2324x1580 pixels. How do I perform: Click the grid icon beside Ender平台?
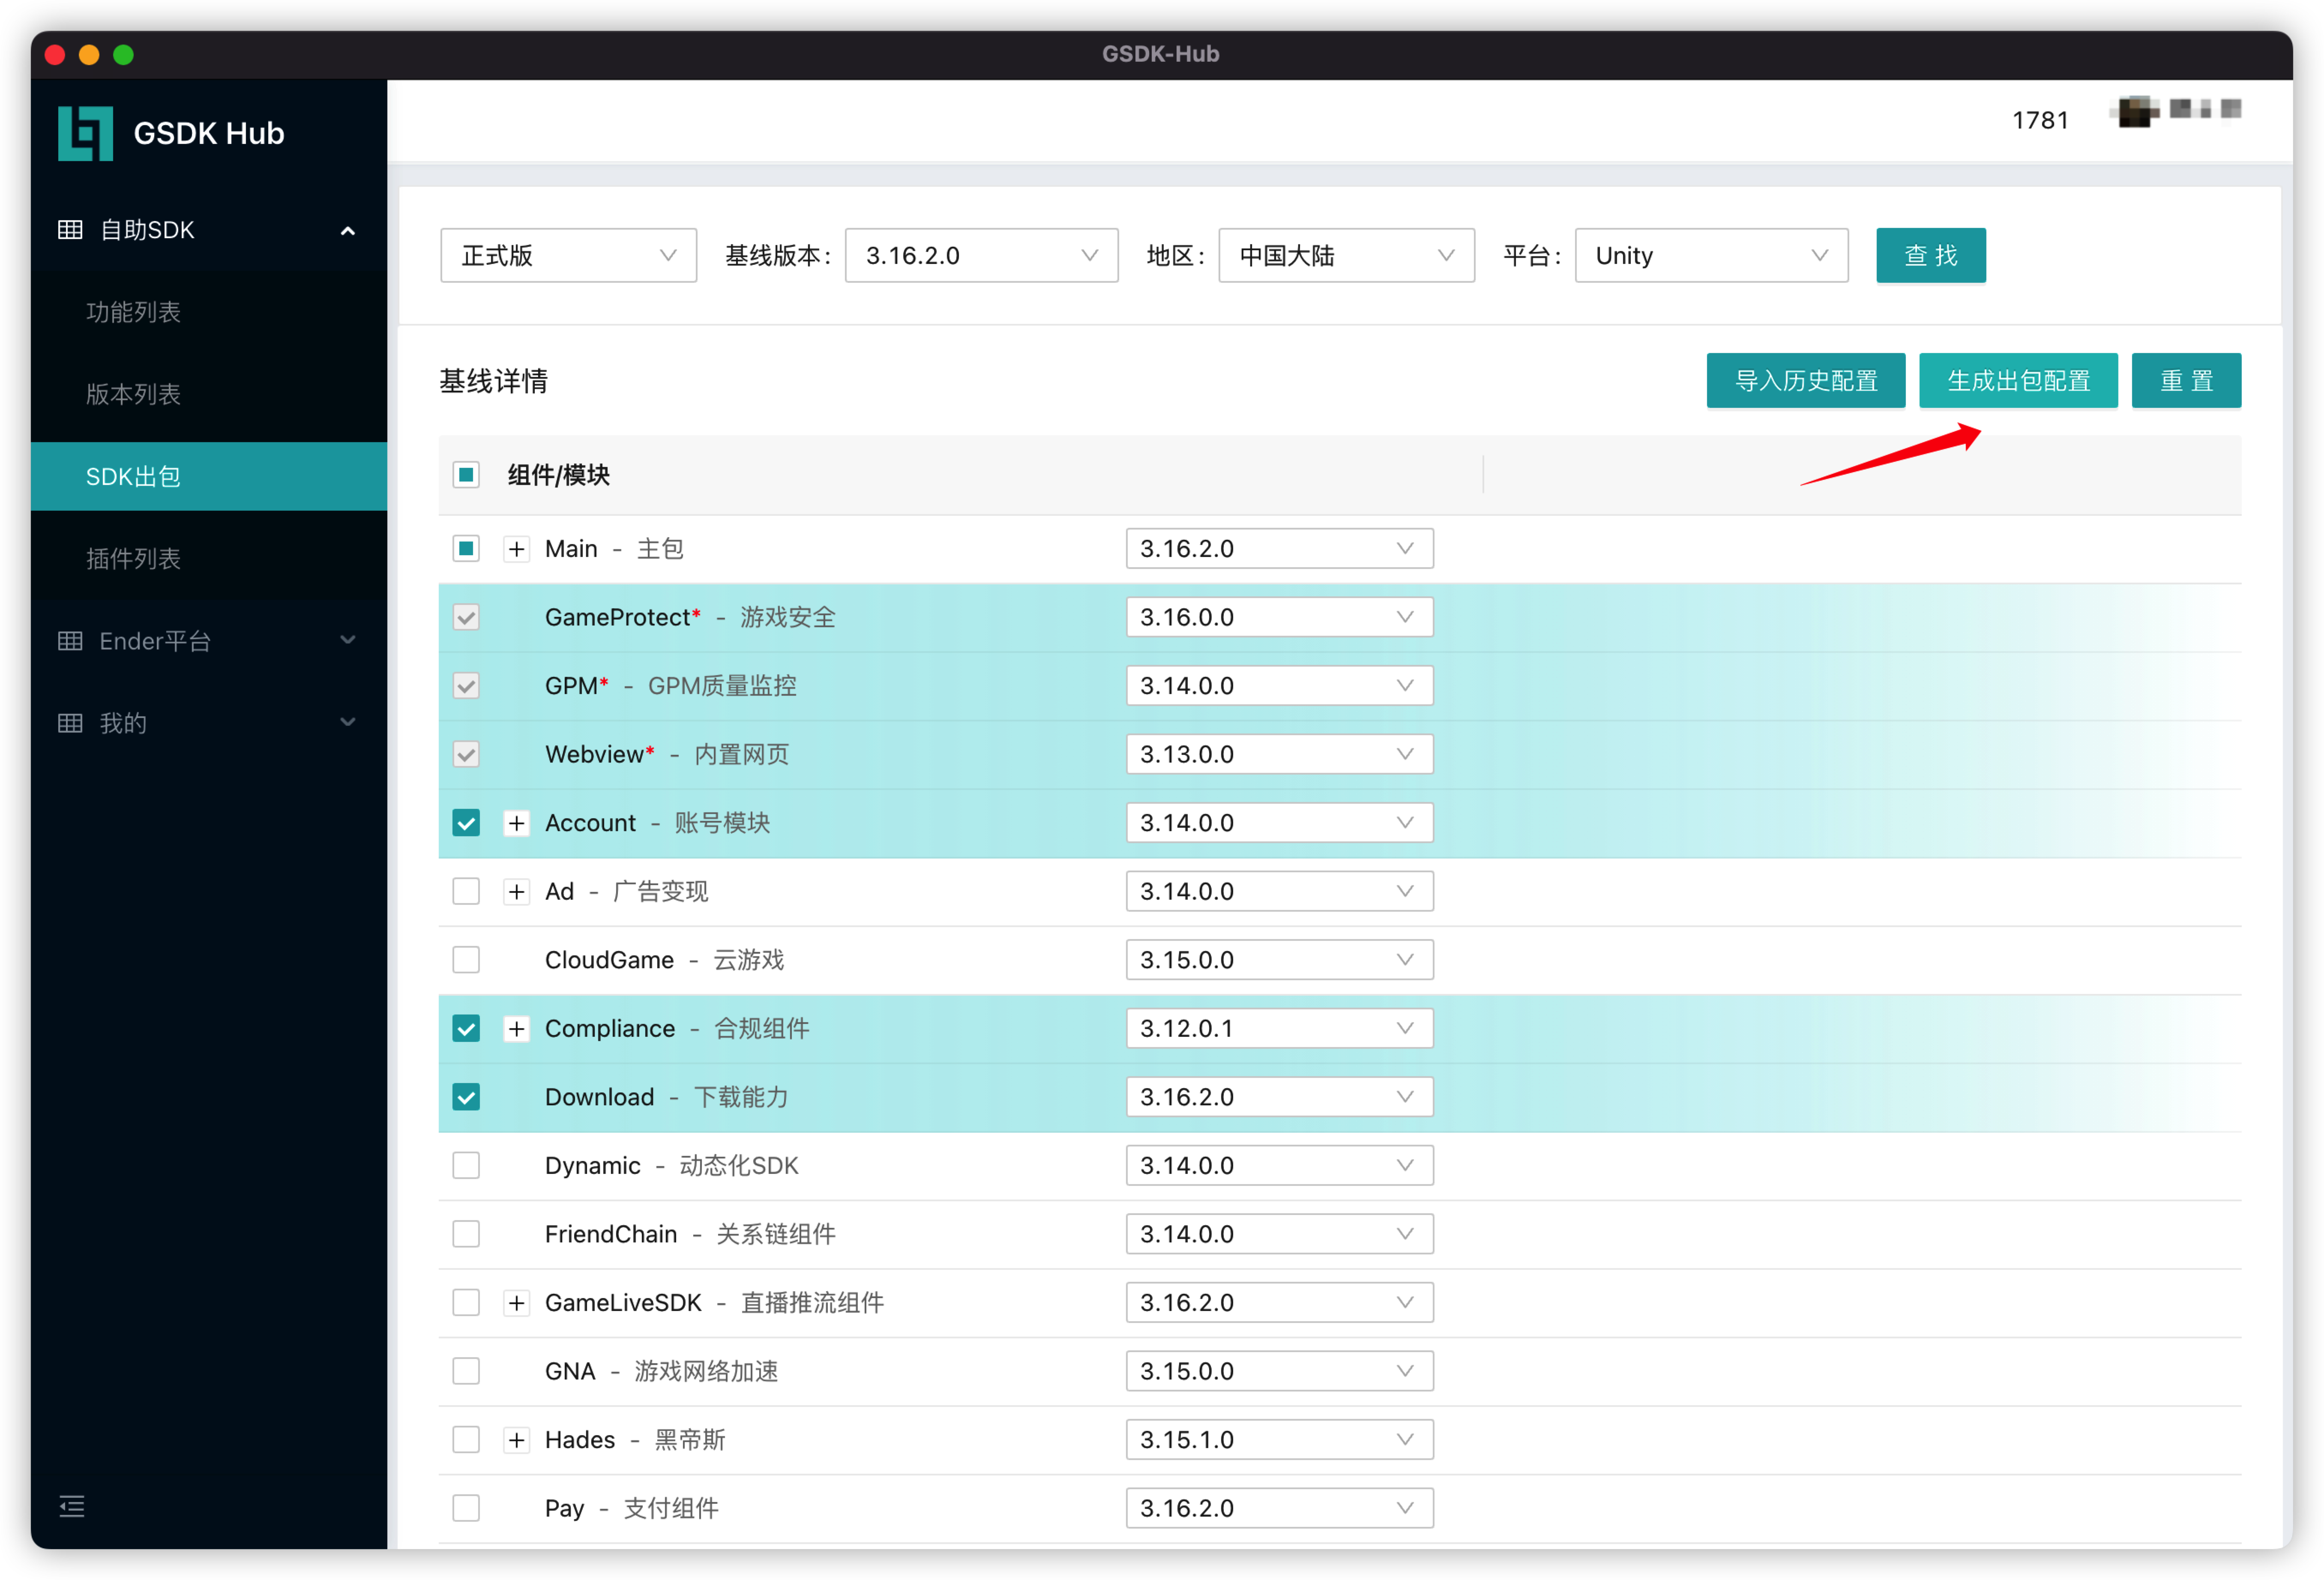coord(70,641)
